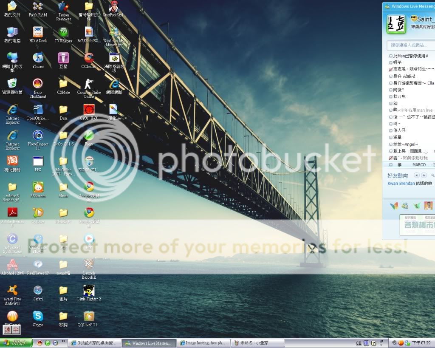Launch CCleaner from the desktop
This screenshot has height=348, width=435.
[x=89, y=58]
